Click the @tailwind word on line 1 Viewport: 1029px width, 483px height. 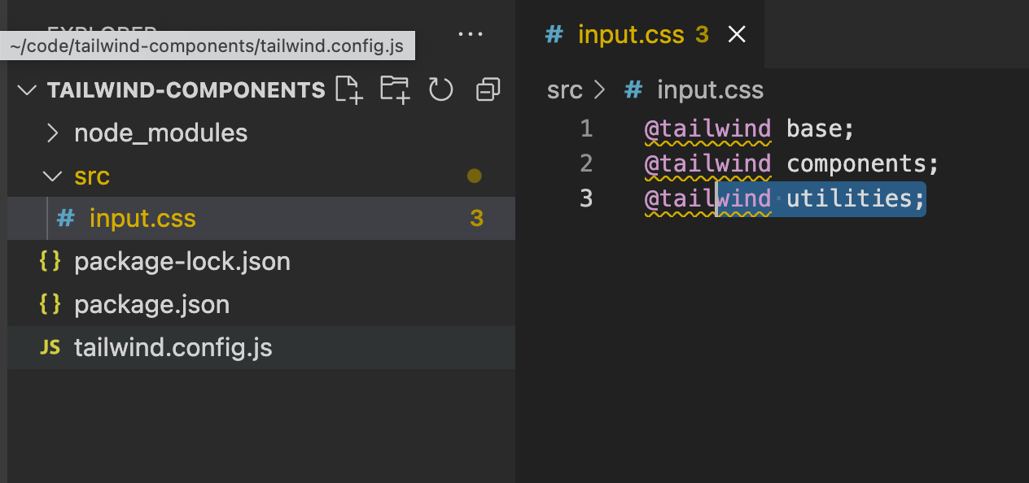707,128
